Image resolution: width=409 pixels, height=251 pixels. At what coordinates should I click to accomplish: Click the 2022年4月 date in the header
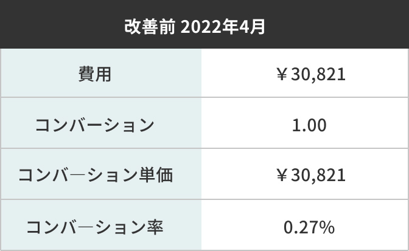(x=223, y=27)
